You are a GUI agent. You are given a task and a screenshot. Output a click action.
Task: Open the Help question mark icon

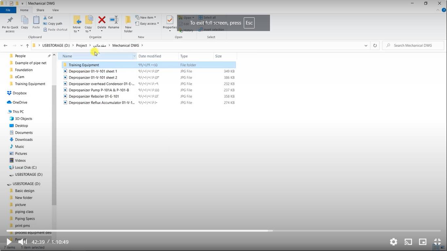tap(444, 10)
